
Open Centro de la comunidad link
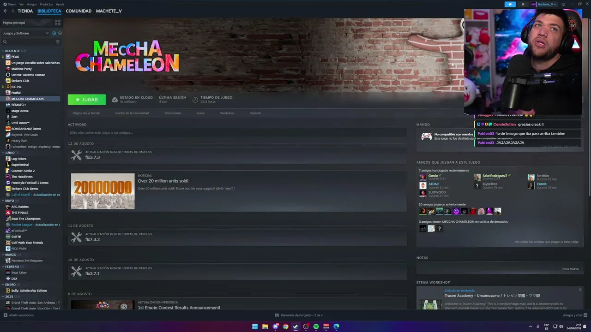132,113
